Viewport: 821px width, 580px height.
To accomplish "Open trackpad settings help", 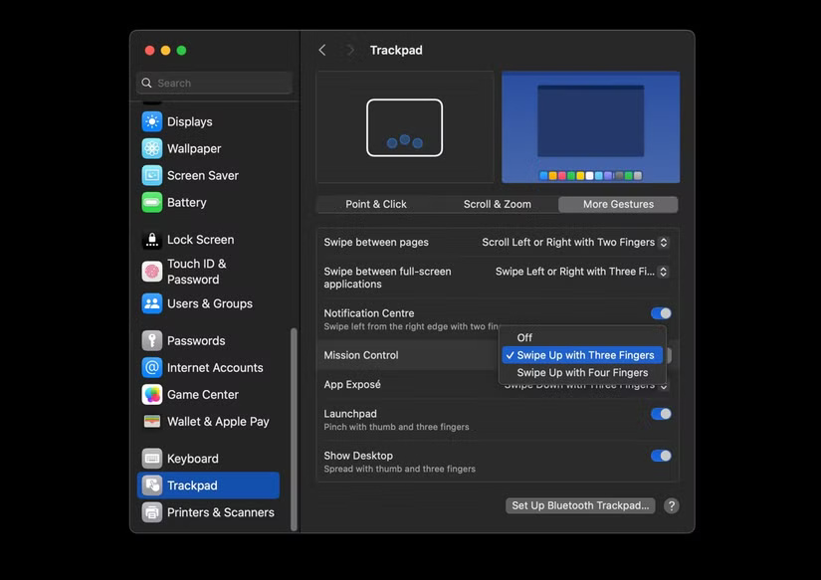I will (x=671, y=505).
